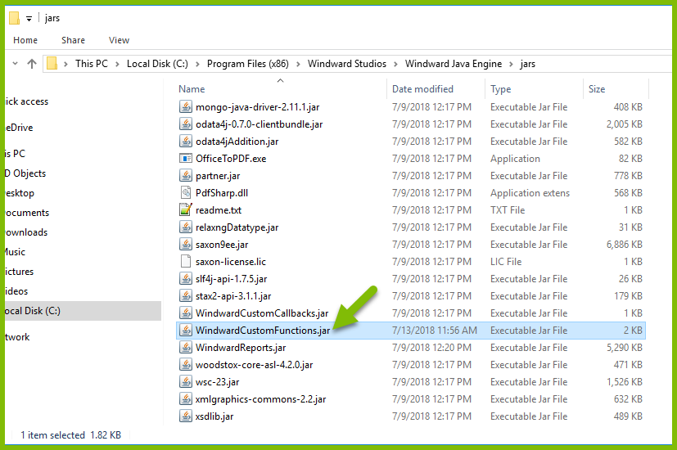Click the wsc-23.jar file icon

pyautogui.click(x=186, y=382)
